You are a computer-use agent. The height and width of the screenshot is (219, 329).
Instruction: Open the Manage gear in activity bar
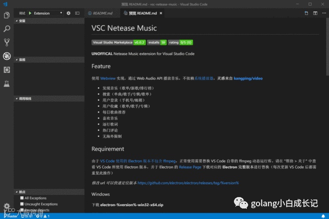7,206
